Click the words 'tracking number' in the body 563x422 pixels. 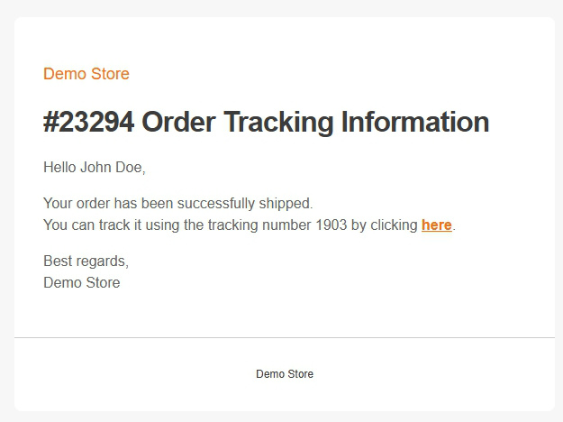259,225
